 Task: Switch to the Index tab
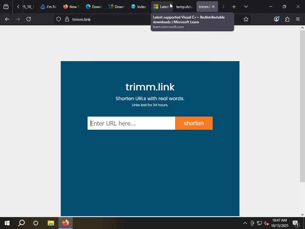point(139,7)
